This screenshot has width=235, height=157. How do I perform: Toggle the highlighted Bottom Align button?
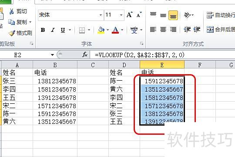pos(173,15)
